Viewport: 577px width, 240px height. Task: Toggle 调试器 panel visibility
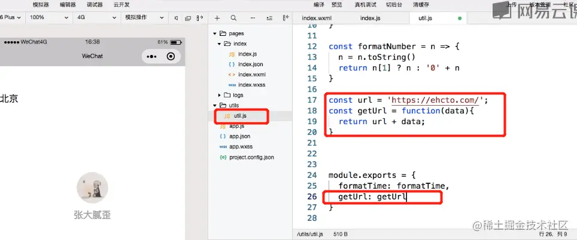coord(95,5)
